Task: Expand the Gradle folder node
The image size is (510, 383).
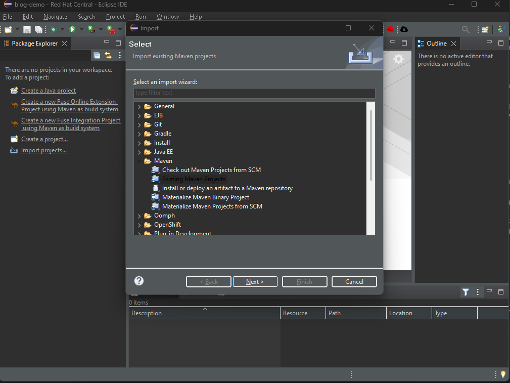Action: point(139,134)
